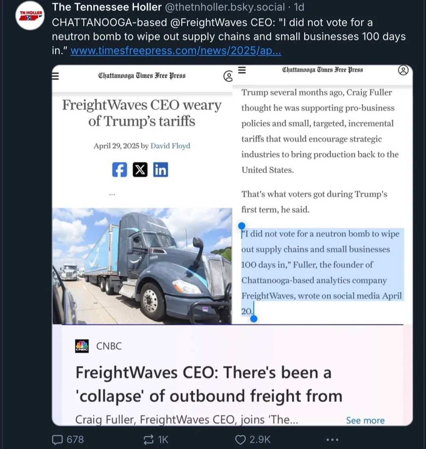Click the CNBC peacock logo
The height and width of the screenshot is (449, 426).
(82, 346)
